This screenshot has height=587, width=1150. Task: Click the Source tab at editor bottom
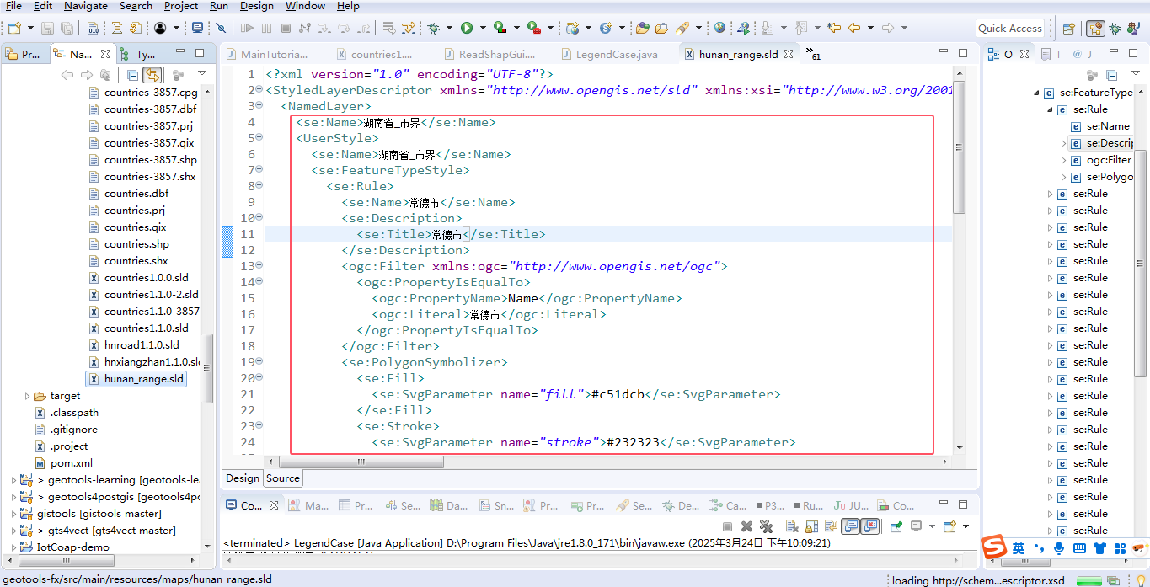coord(283,478)
